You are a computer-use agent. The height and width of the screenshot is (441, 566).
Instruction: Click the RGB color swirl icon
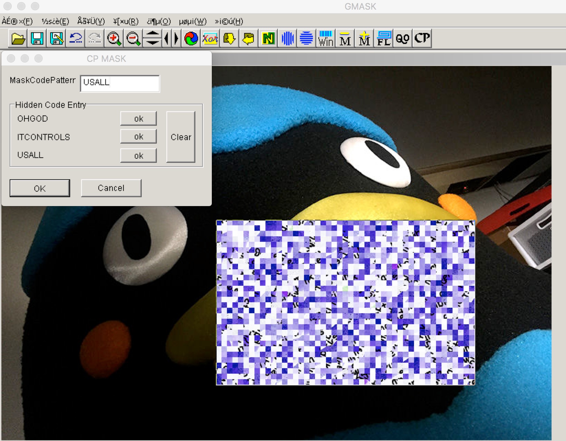click(x=191, y=38)
